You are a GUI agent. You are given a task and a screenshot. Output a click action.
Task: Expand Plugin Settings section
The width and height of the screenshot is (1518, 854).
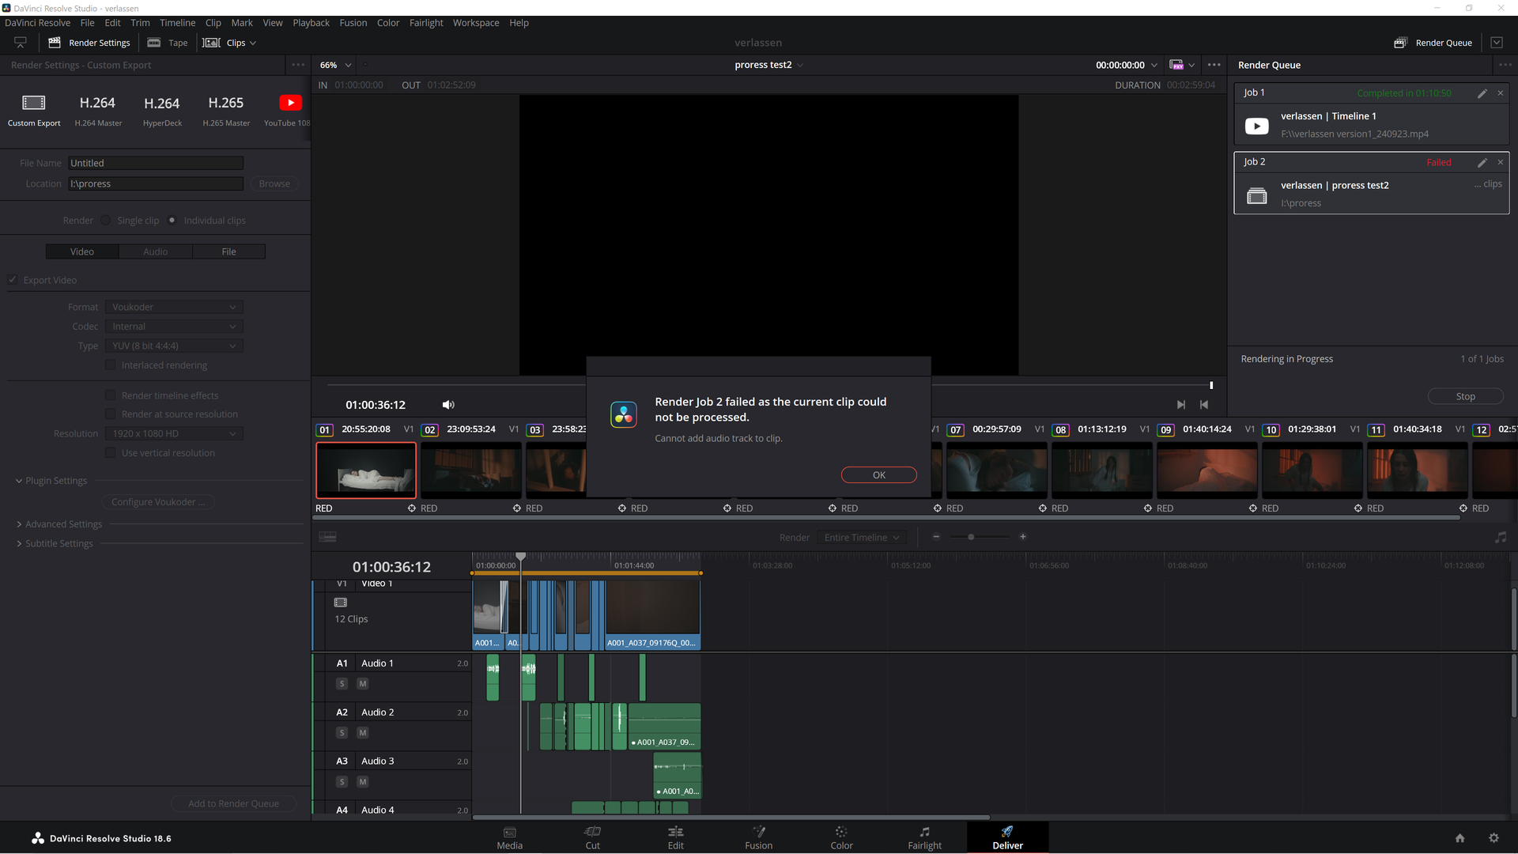51,481
